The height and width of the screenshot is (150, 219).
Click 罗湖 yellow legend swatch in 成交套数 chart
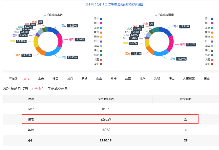(x=101, y=37)
